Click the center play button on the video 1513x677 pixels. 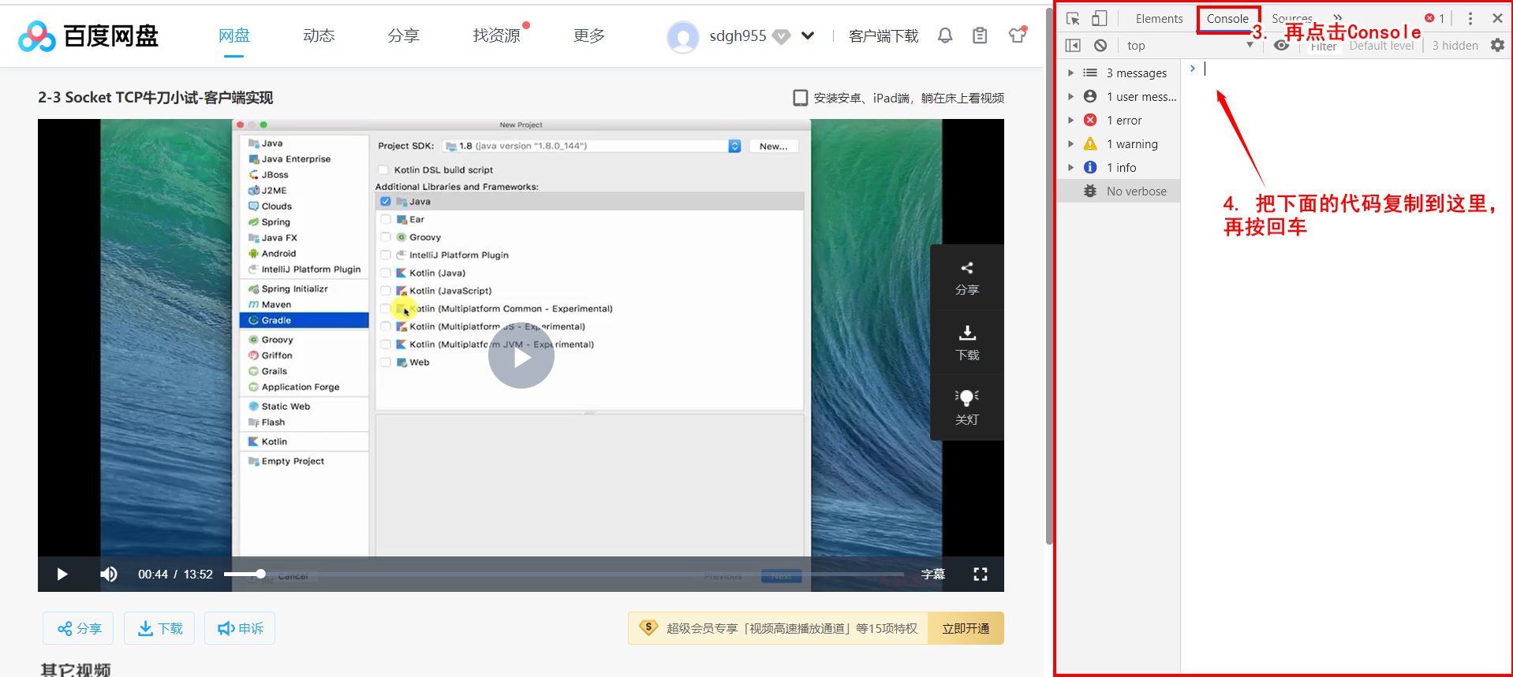(x=521, y=355)
